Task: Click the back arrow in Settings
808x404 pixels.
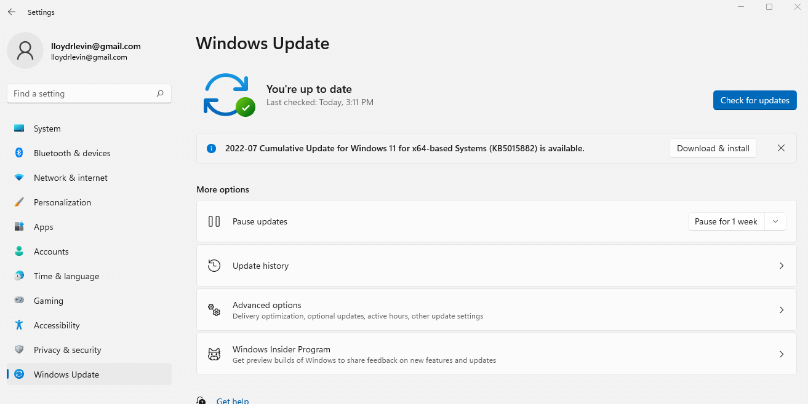Action: coord(10,11)
